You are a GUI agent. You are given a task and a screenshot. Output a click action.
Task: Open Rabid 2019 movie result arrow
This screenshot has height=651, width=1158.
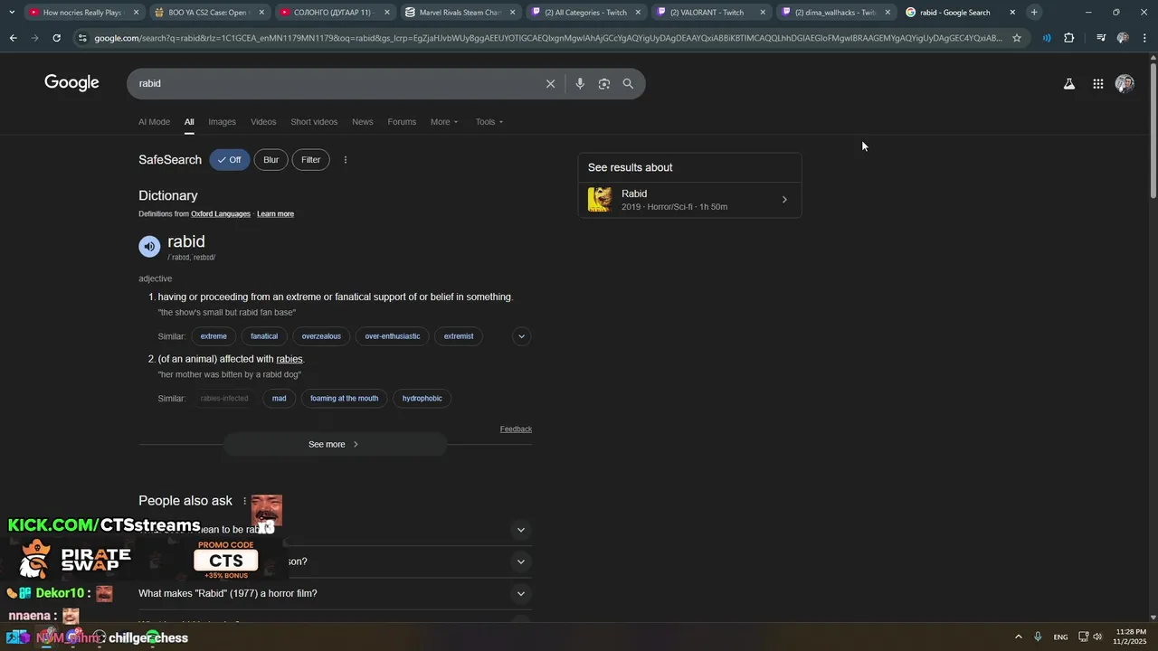pyautogui.click(x=784, y=200)
